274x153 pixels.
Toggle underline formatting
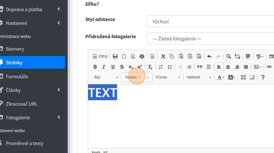(x=113, y=67)
